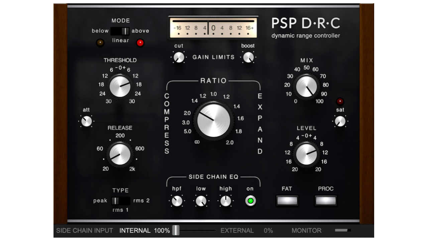The width and height of the screenshot is (428, 241).
Task: Click the MIX knob
Action: click(306, 86)
